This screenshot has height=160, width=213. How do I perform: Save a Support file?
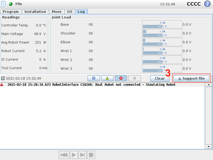[191, 78]
